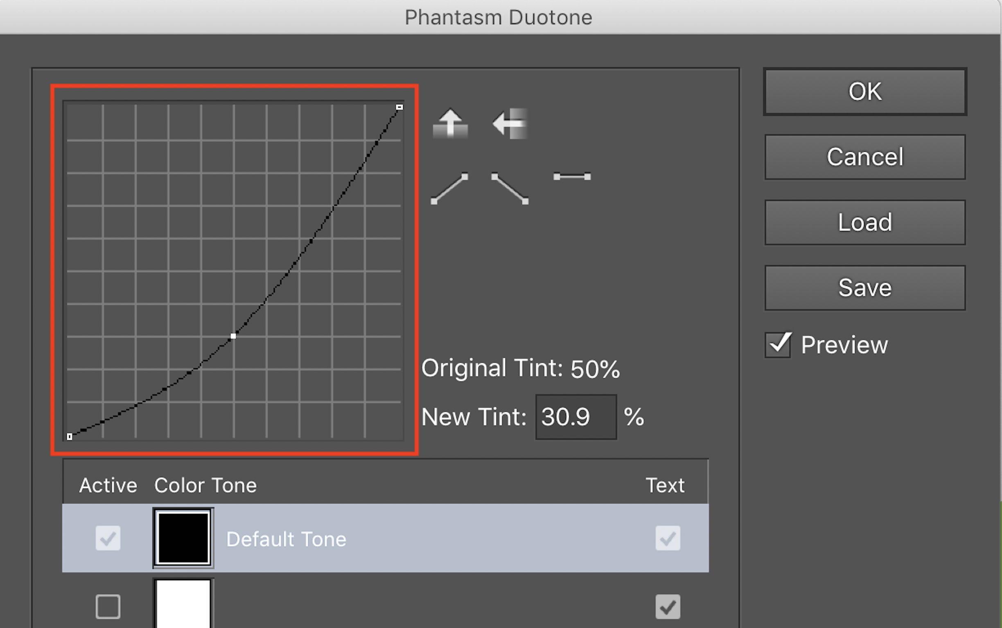Click Cancel to dismiss the dialog

pos(864,157)
